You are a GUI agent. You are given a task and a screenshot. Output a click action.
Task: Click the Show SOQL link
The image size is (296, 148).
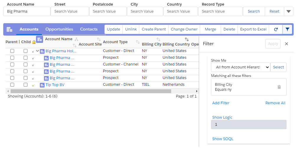(x=223, y=139)
